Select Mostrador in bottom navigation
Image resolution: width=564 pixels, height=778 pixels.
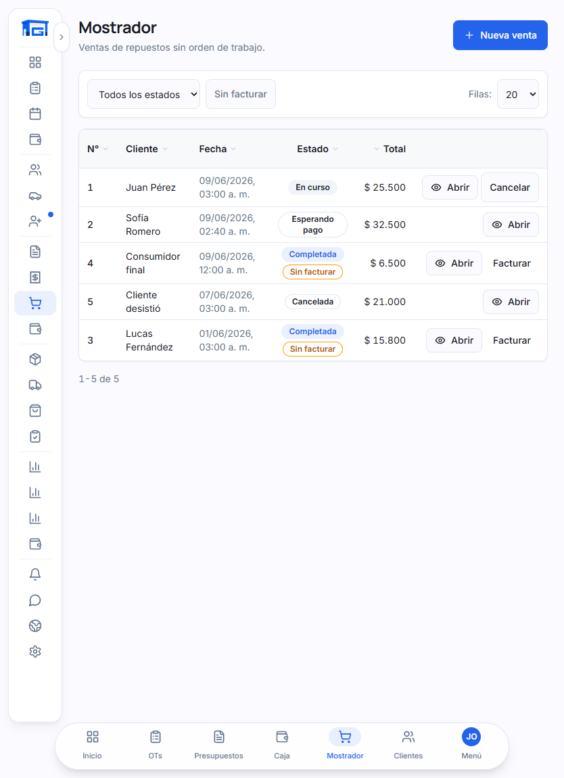(x=345, y=746)
